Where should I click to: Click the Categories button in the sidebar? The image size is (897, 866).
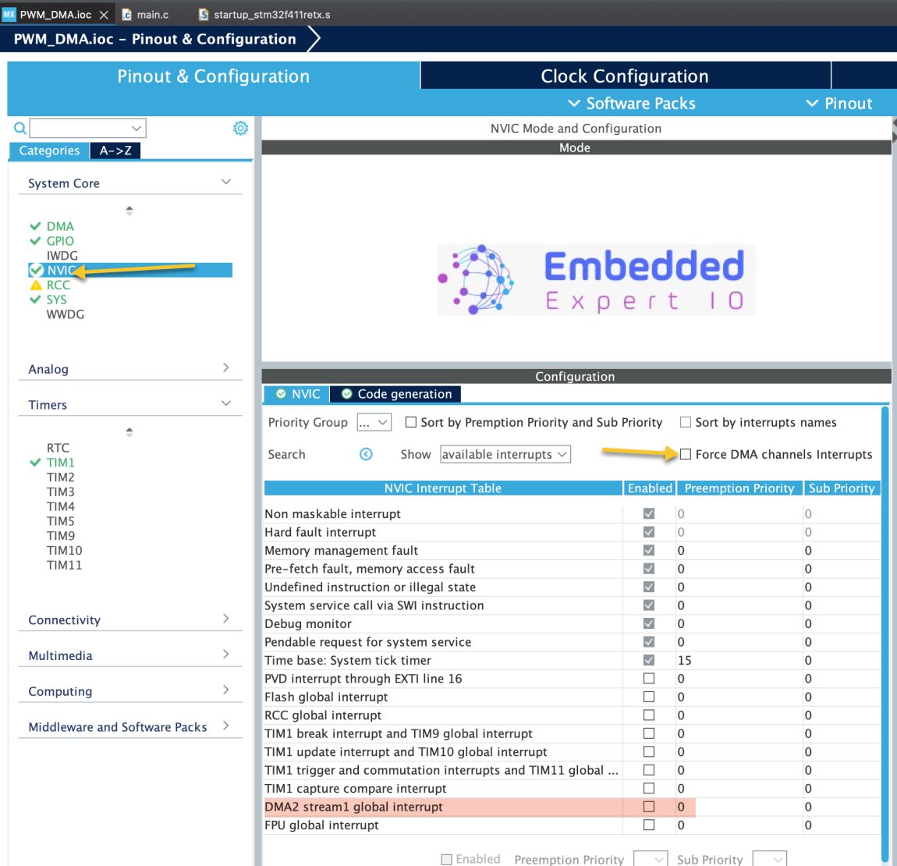(48, 151)
